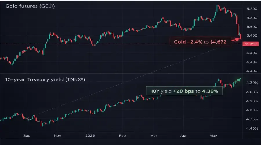Click the 5,600 price axis label
This screenshot has width=261, height=145.
point(252,27)
